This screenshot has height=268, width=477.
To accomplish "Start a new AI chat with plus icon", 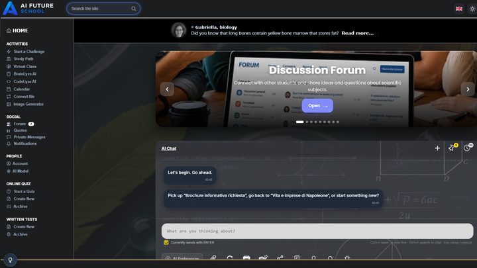I will pos(437,148).
